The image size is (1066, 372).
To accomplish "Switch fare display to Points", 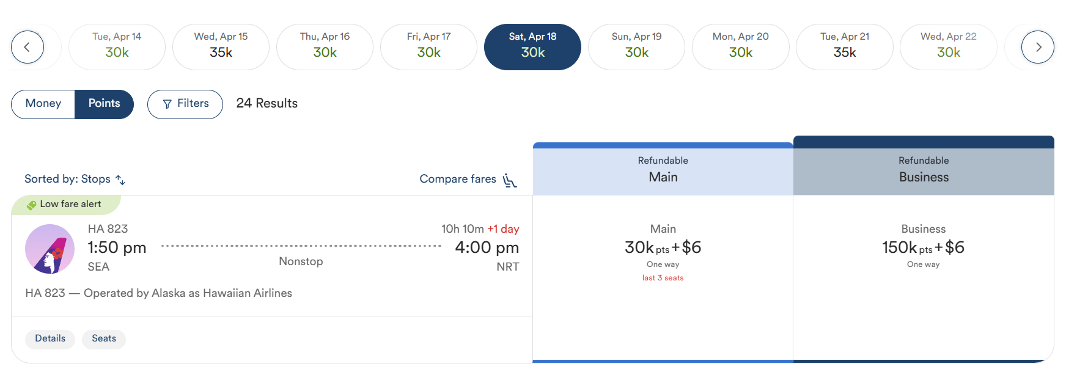I will 104,104.
